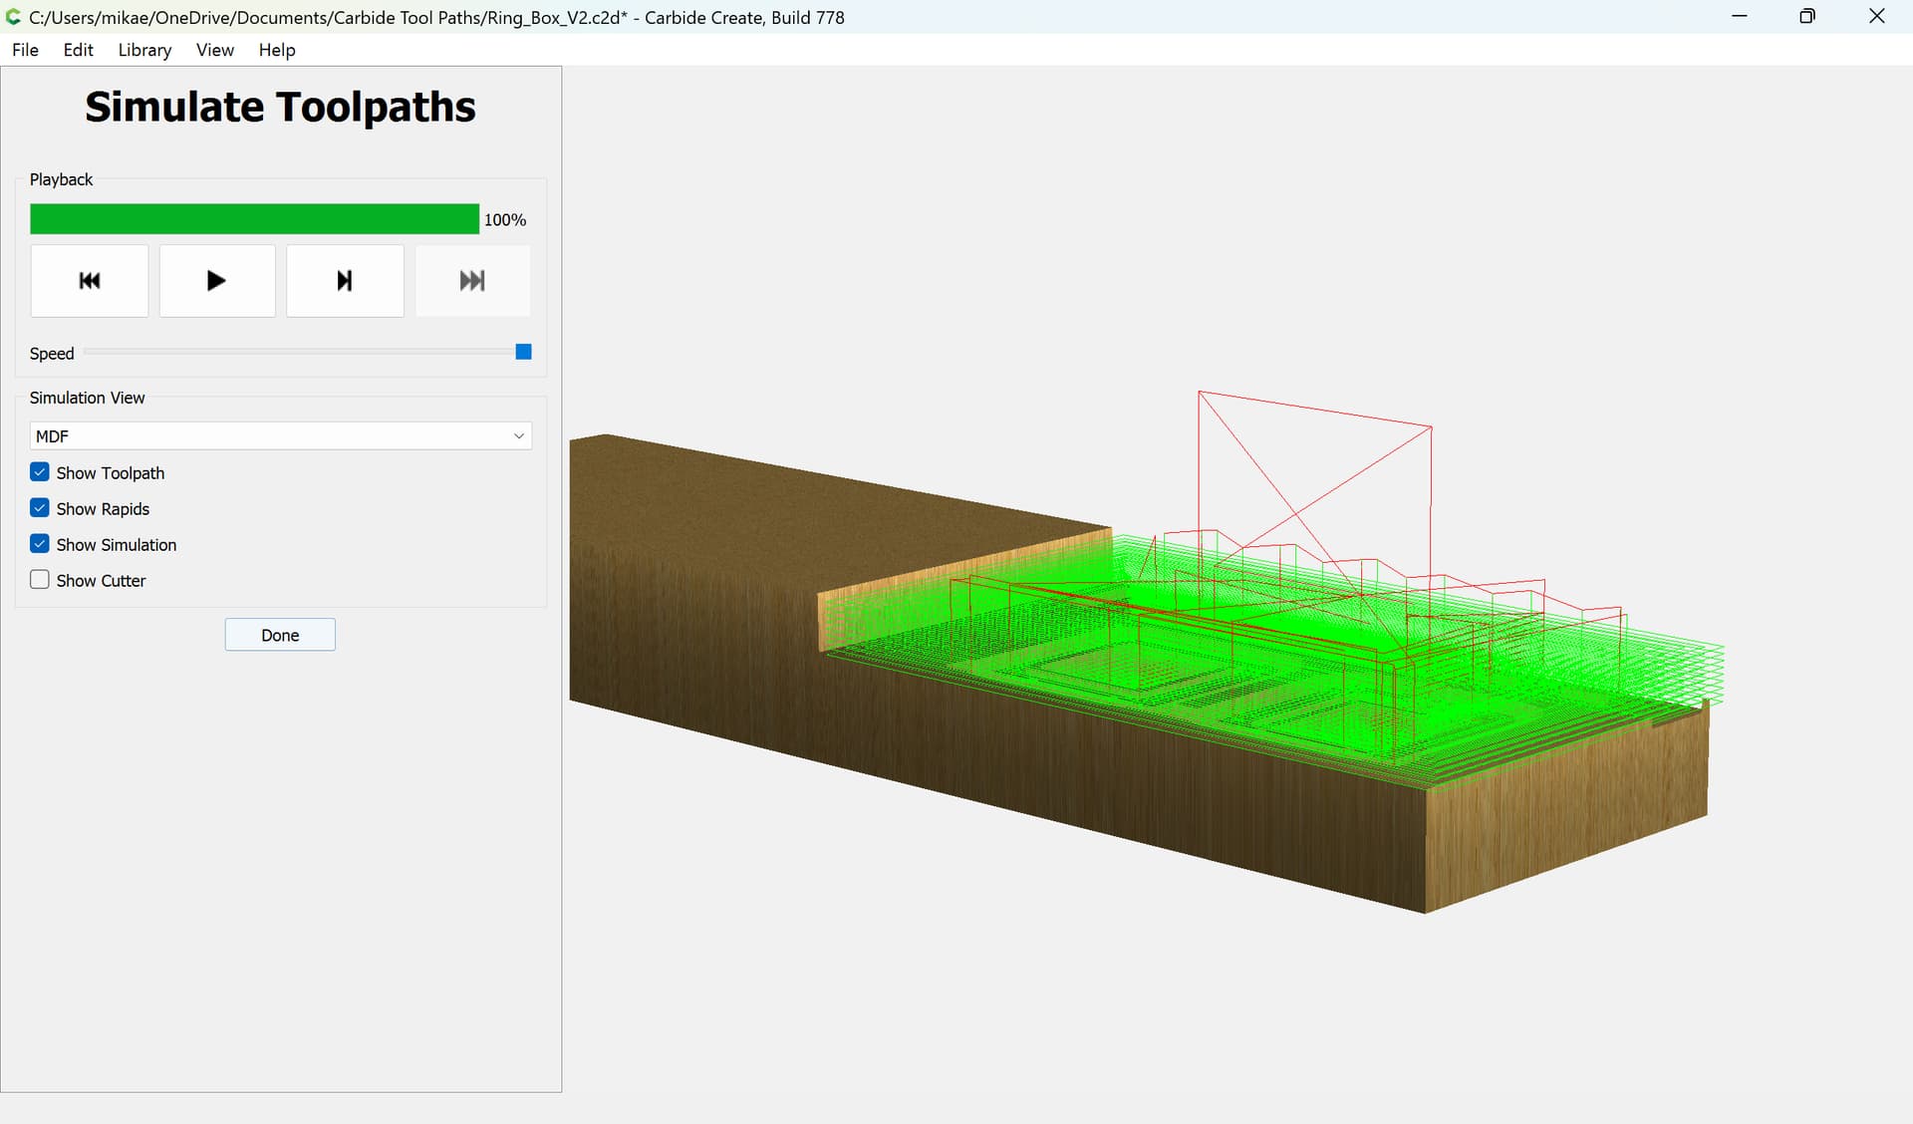
Task: Click the green playback progress bar
Action: 254,219
